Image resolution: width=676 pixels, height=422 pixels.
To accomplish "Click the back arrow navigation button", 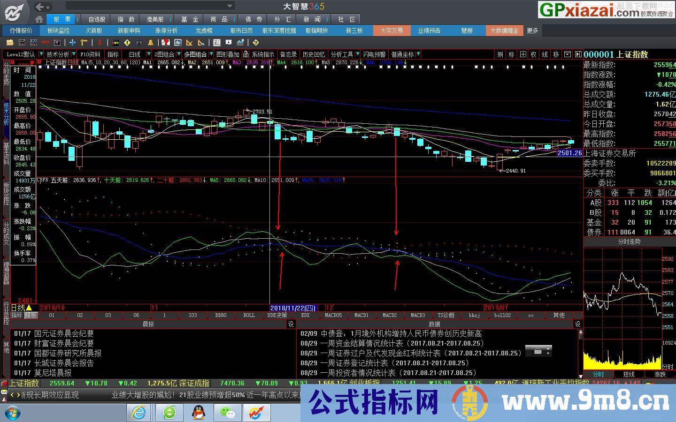I will pos(40,7).
